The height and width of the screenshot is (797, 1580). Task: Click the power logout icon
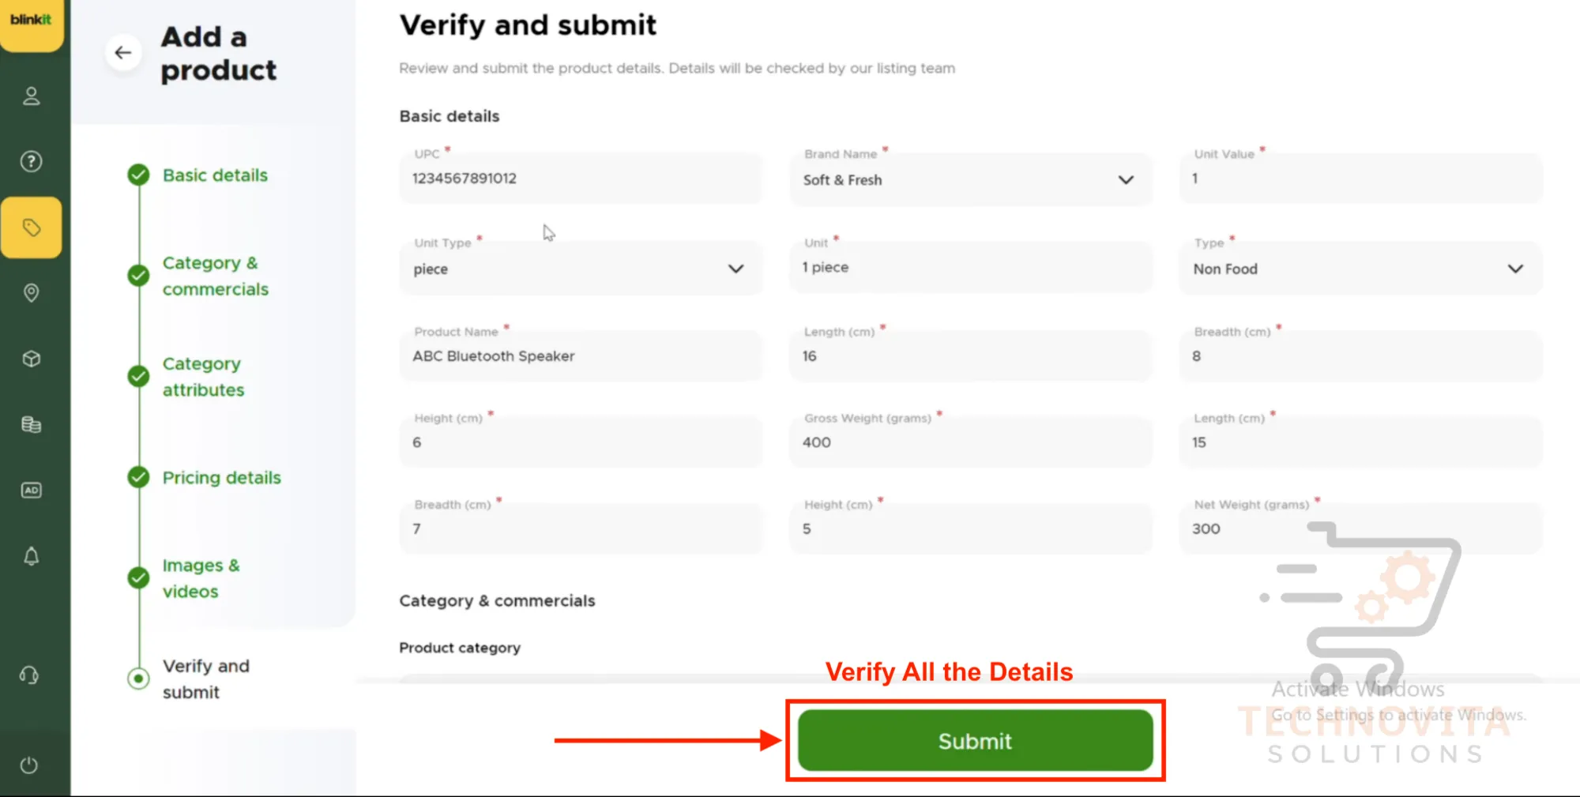tap(30, 764)
